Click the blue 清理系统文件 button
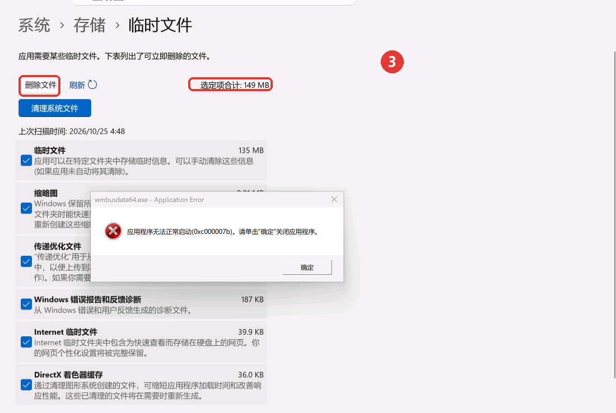 click(55, 108)
